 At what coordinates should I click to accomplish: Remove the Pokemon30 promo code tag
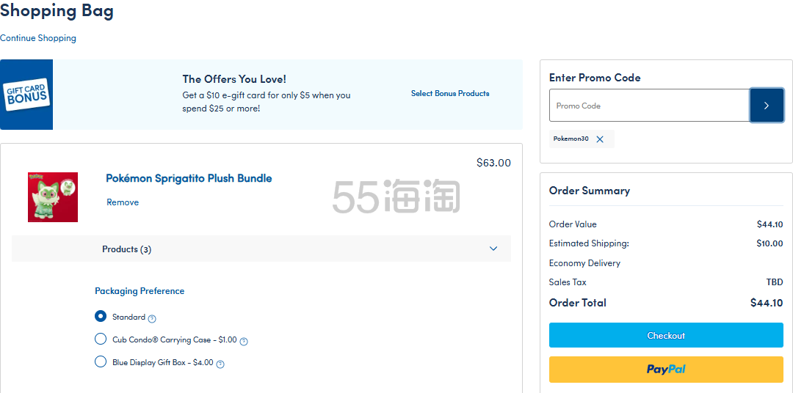pyautogui.click(x=600, y=139)
